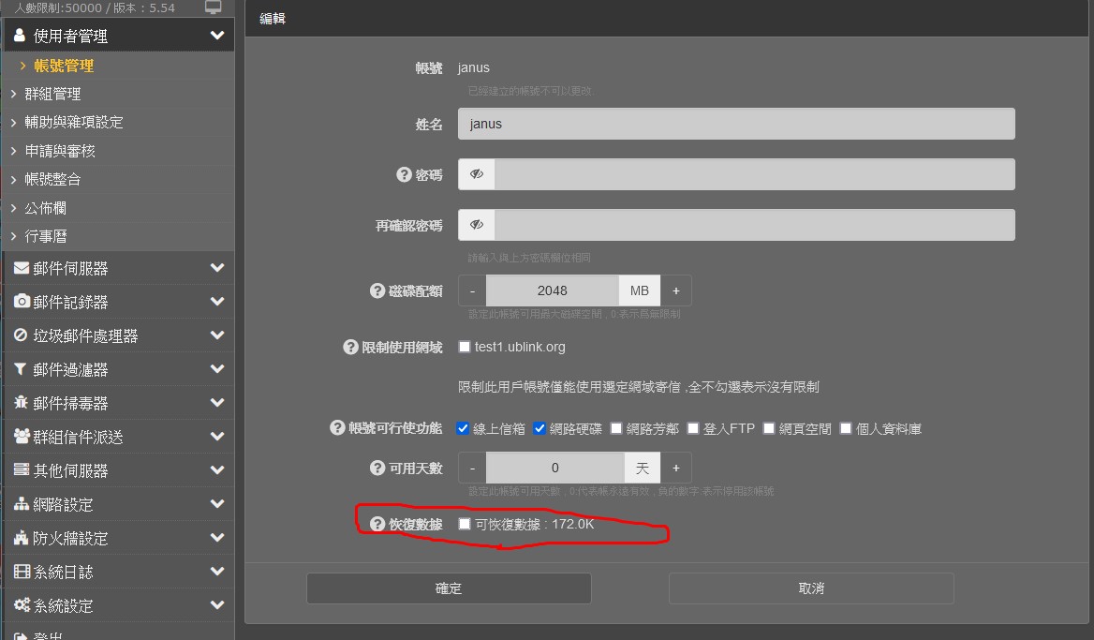Viewport: 1094px width, 640px height.
Task: Click the help icon beside 磁碟配額
Action: (378, 291)
